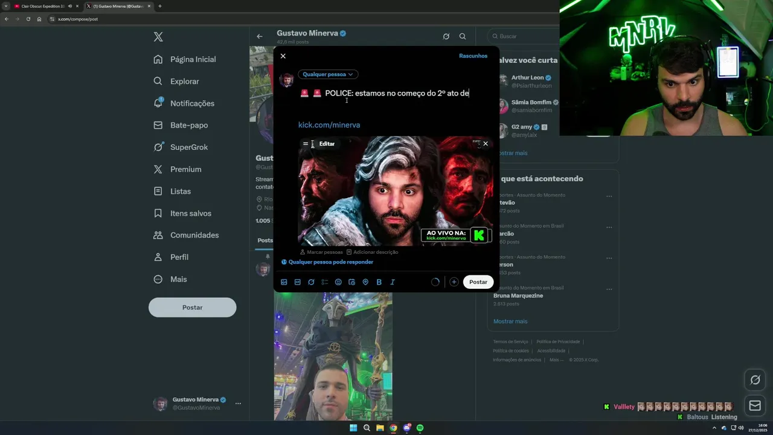The image size is (773, 435).
Task: Open Política de Privacidade footer link
Action: tap(558, 342)
